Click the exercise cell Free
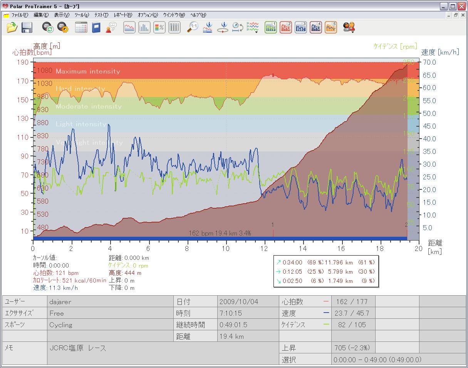 pos(110,313)
